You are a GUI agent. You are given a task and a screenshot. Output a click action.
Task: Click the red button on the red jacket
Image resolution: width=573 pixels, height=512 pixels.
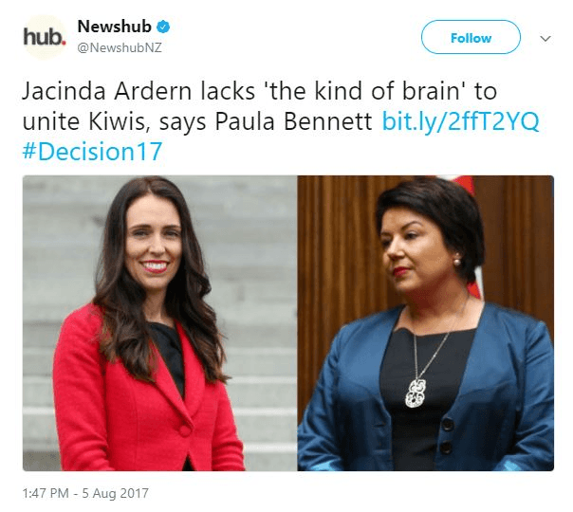(185, 430)
